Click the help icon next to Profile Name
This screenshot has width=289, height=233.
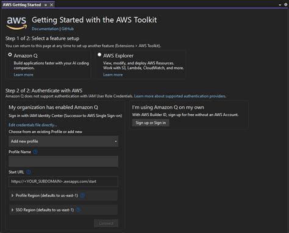(x=35, y=152)
